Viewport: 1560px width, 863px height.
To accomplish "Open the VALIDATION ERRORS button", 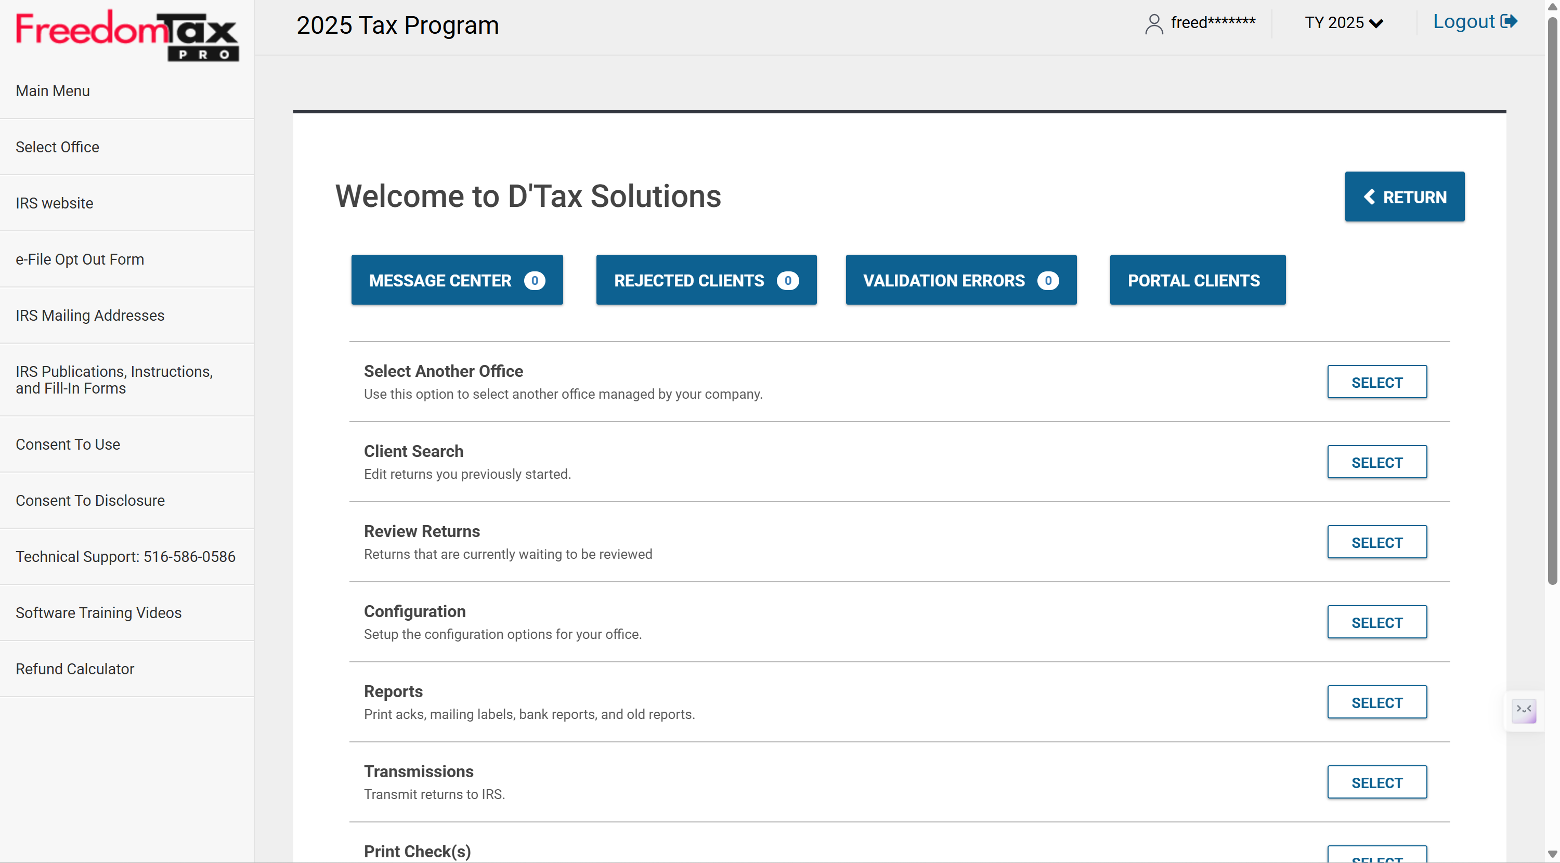I will pyautogui.click(x=961, y=280).
